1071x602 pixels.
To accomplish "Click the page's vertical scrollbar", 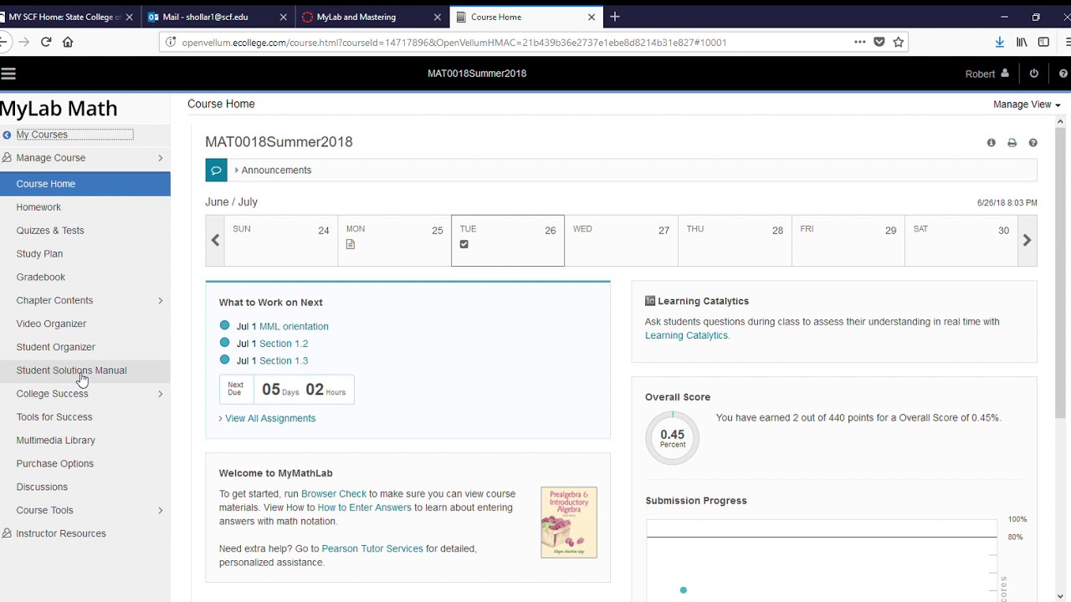I will (x=1060, y=274).
